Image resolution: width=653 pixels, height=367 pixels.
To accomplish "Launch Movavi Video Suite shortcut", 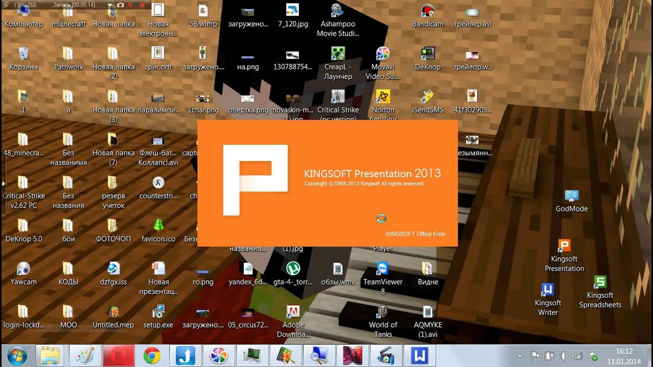I will tap(383, 63).
